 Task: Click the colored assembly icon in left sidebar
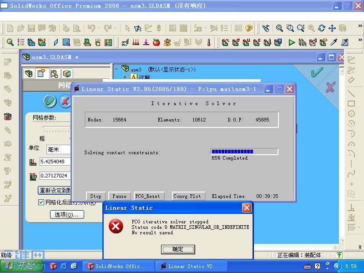(8, 116)
